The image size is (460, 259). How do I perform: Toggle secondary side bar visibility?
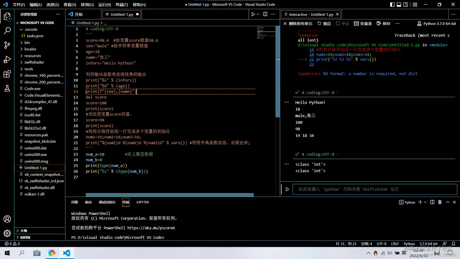[406, 5]
